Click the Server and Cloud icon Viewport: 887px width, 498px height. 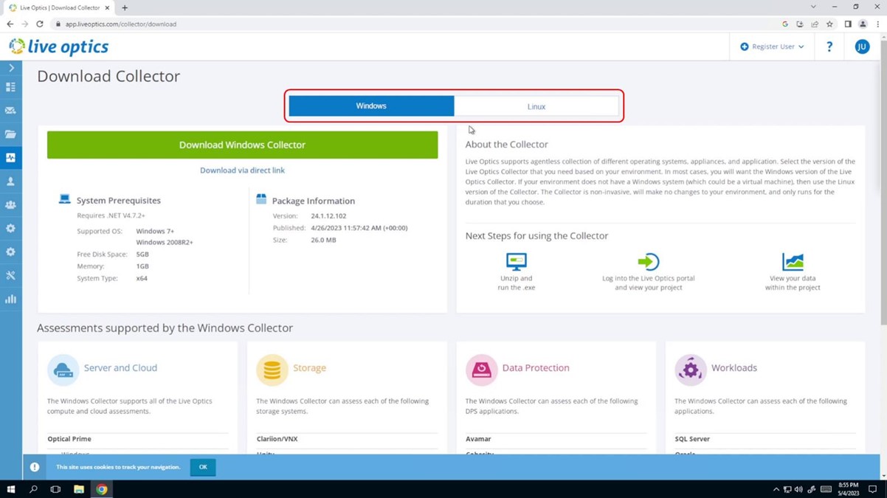pos(63,370)
